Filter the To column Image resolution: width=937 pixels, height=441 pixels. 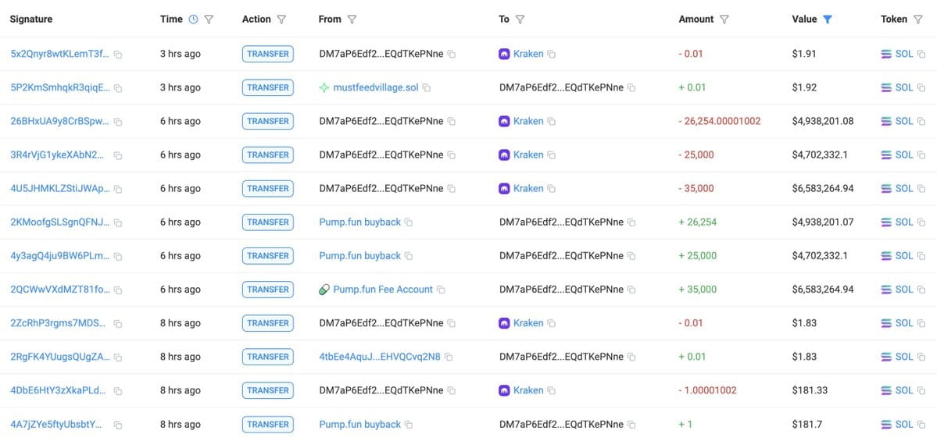pyautogui.click(x=520, y=20)
